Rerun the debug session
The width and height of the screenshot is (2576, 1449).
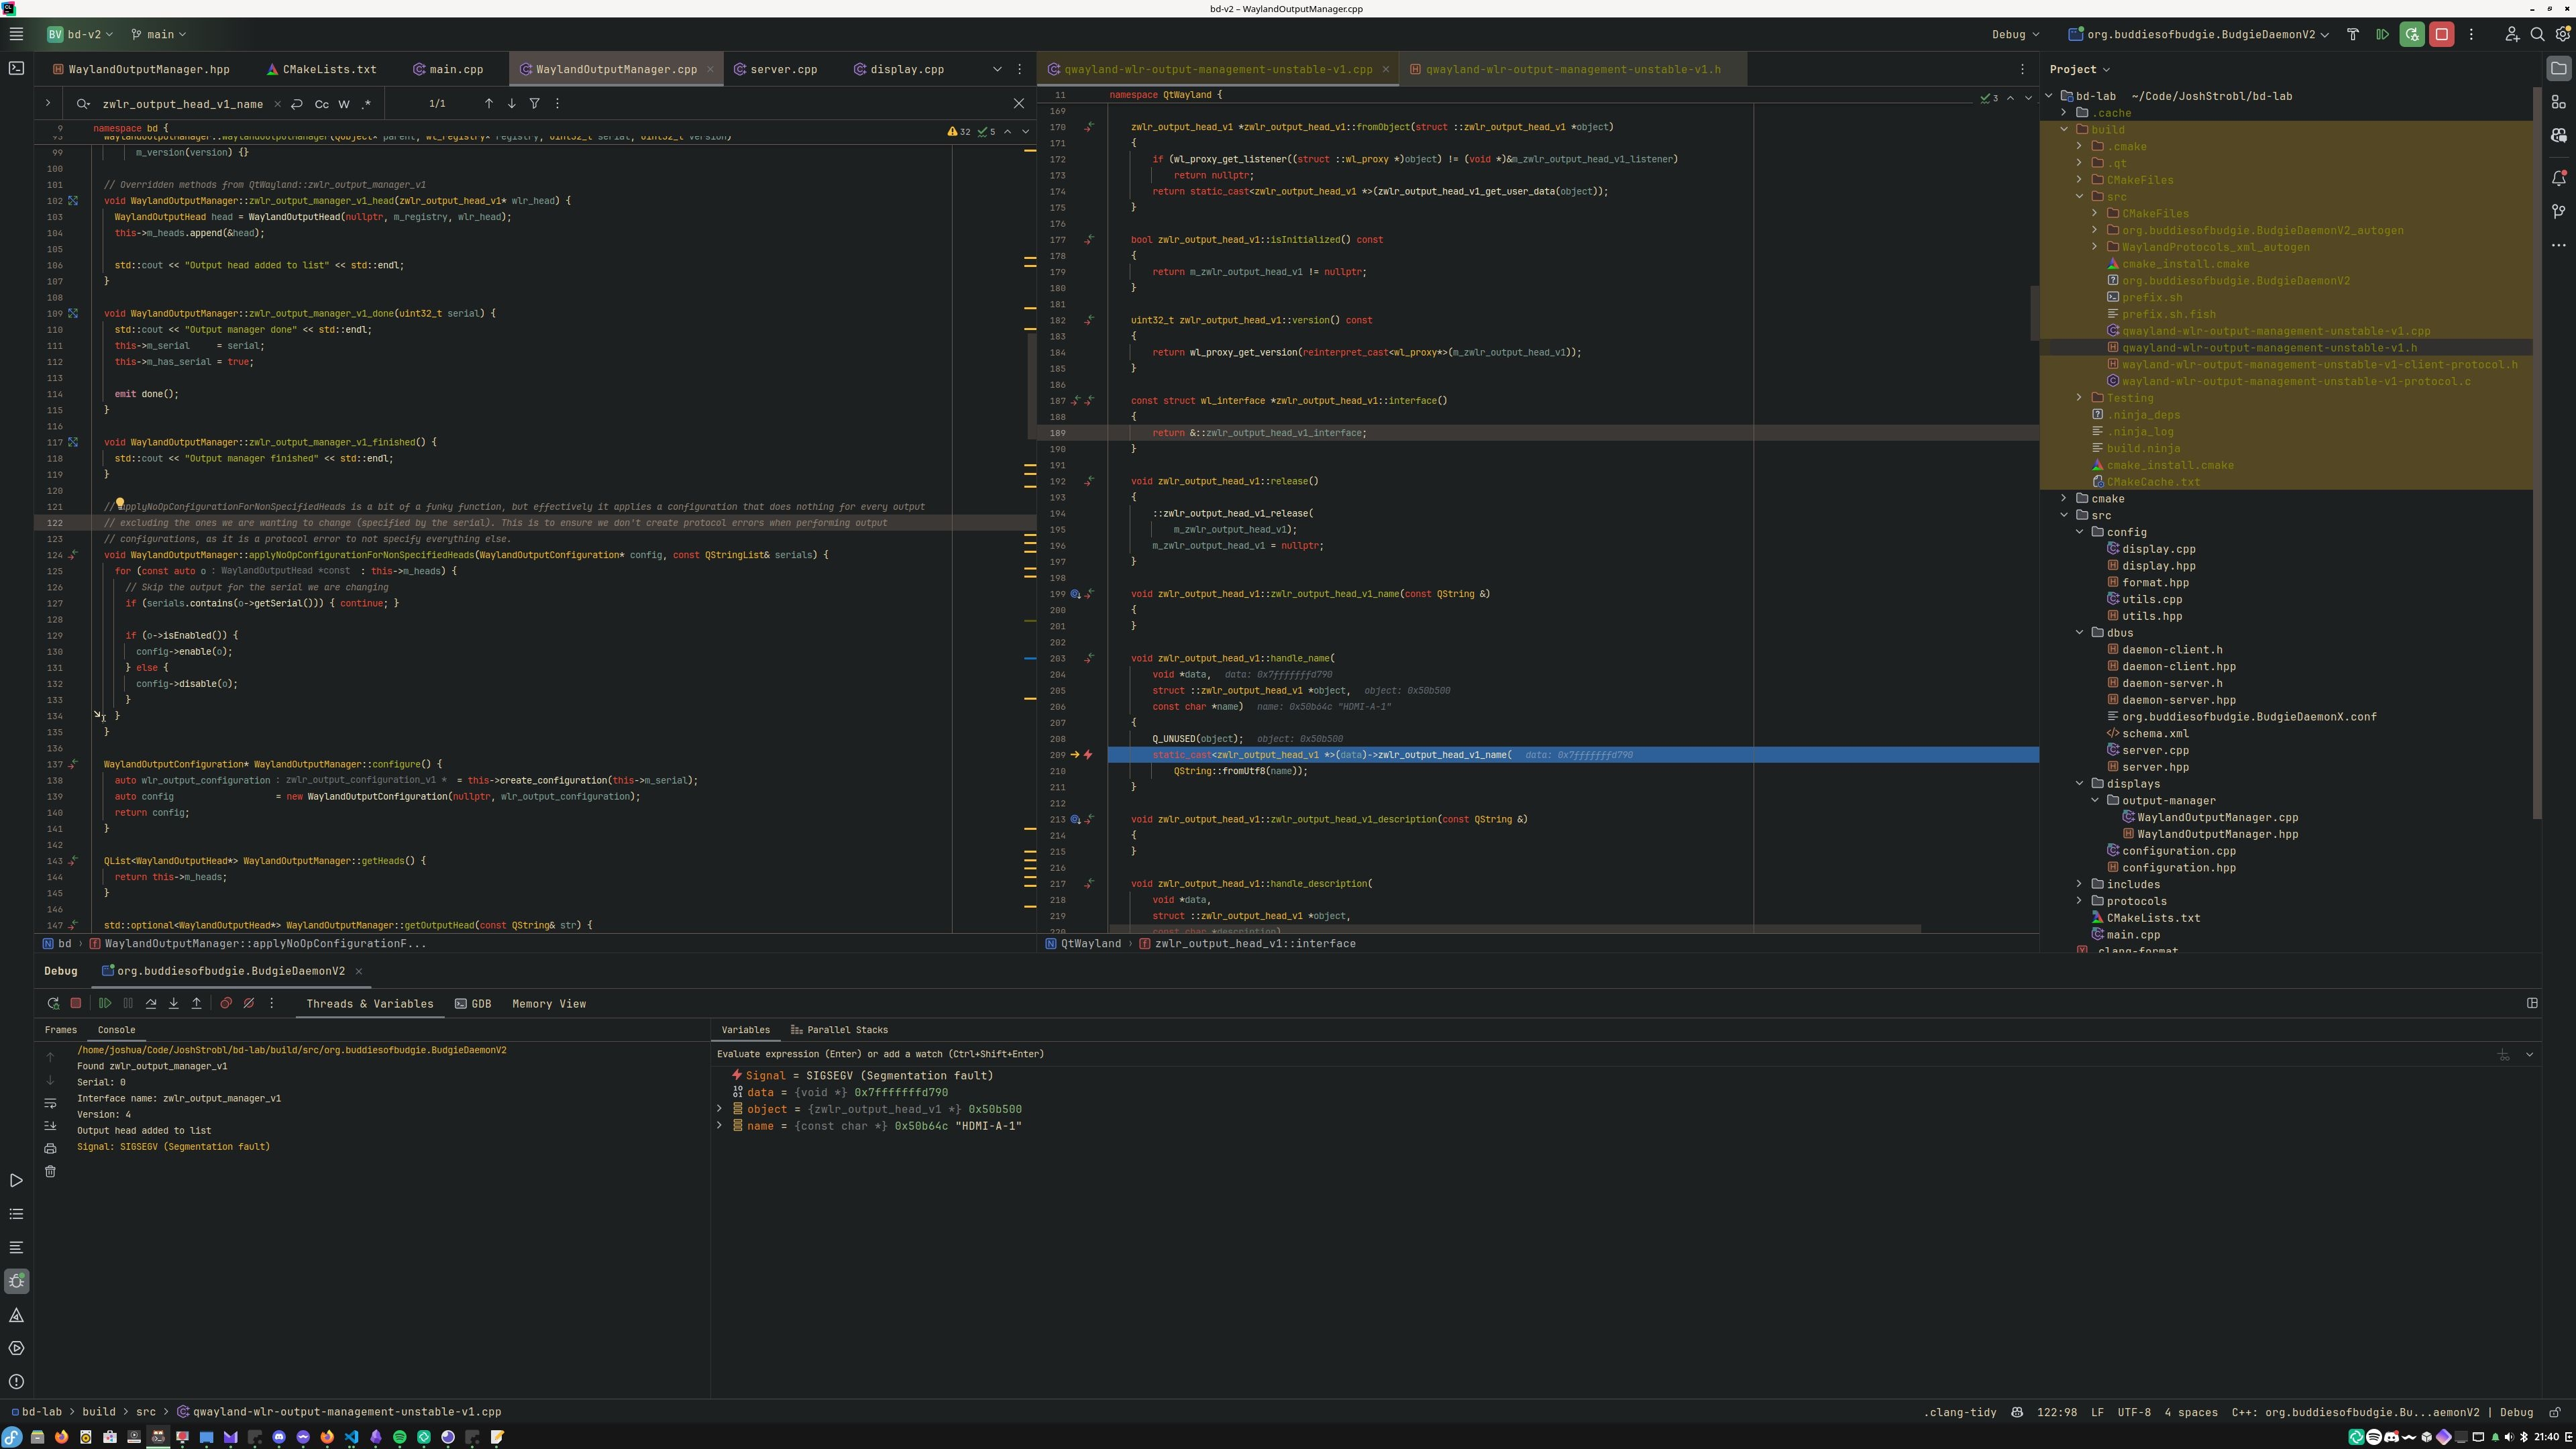pos(53,1003)
